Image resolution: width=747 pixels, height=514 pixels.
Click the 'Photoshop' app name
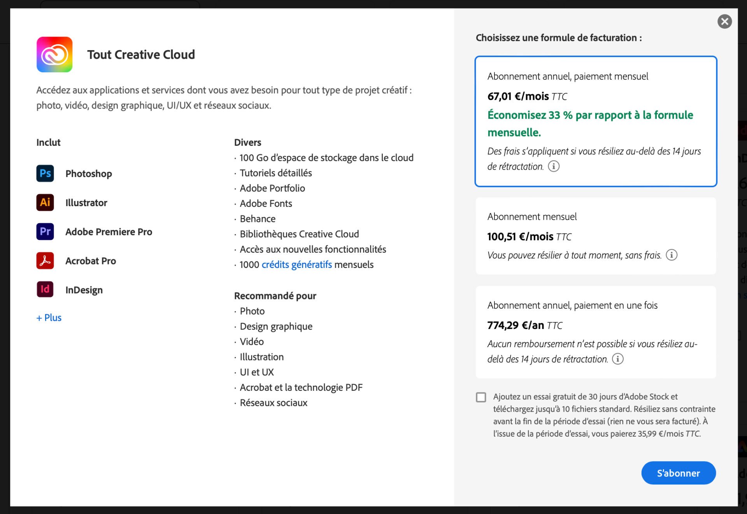[89, 174]
